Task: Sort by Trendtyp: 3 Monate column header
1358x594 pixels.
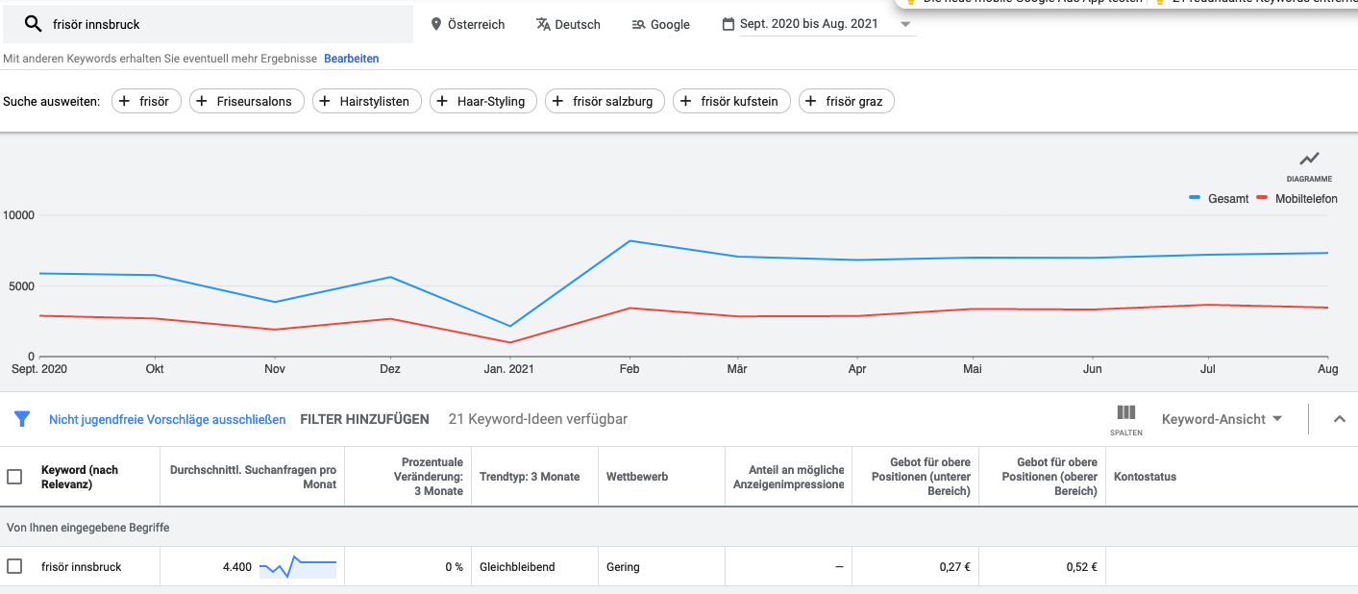Action: tap(530, 477)
